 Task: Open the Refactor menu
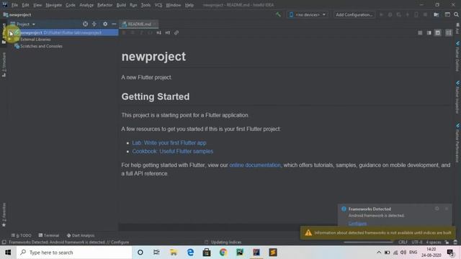click(x=105, y=5)
